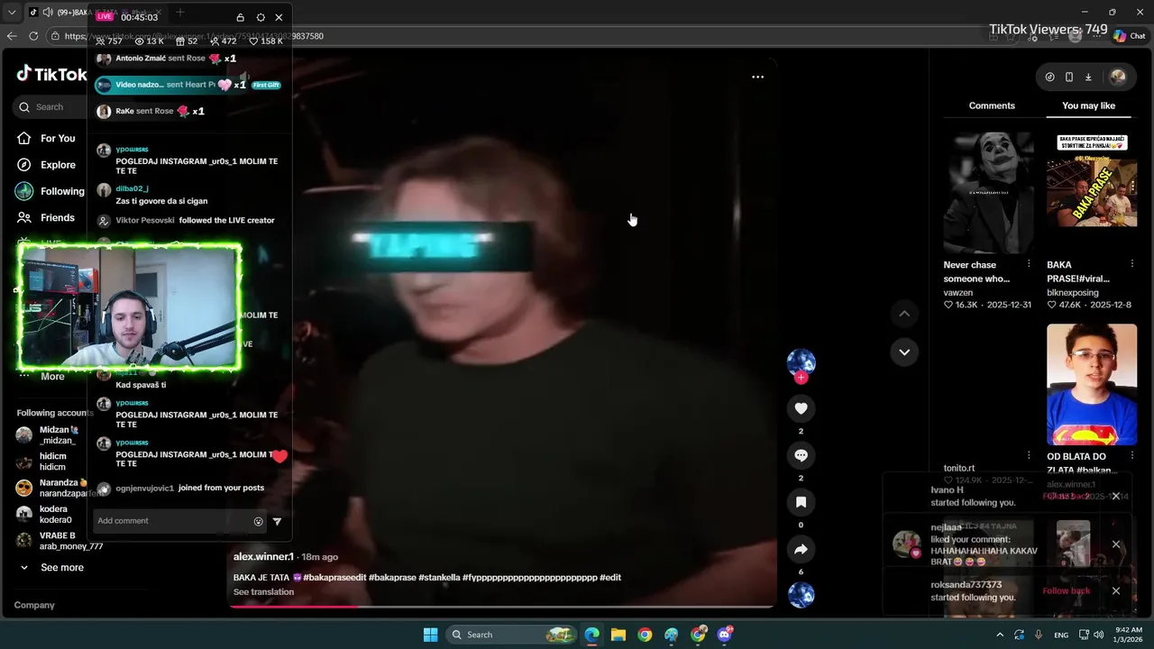1154x649 pixels.
Task: Open comments via the speech bubble icon
Action: 801,455
